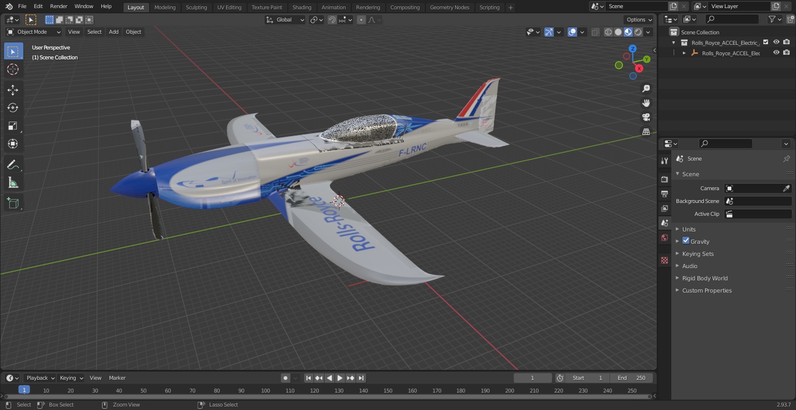This screenshot has height=410, width=796.
Task: Click the Blender logo menu icon
Action: (x=9, y=6)
